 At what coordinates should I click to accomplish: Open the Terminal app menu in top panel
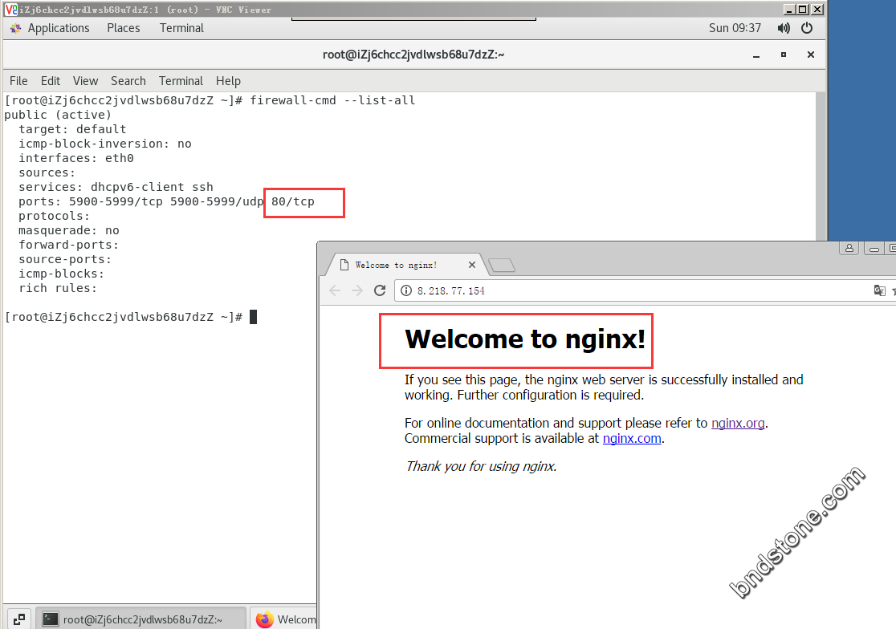point(181,28)
